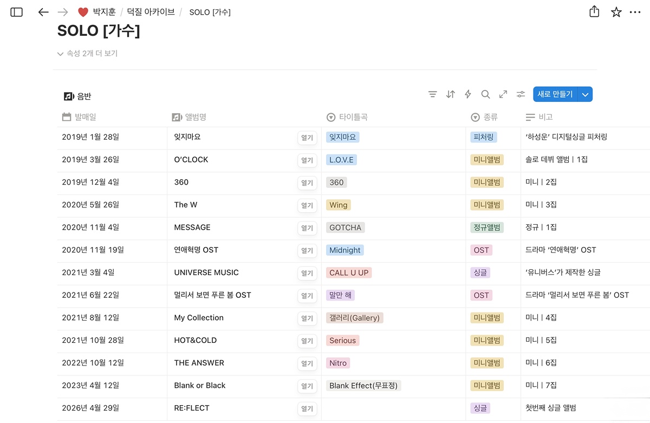650x423 pixels.
Task: Click the sort arrows icon
Action: pyautogui.click(x=450, y=94)
